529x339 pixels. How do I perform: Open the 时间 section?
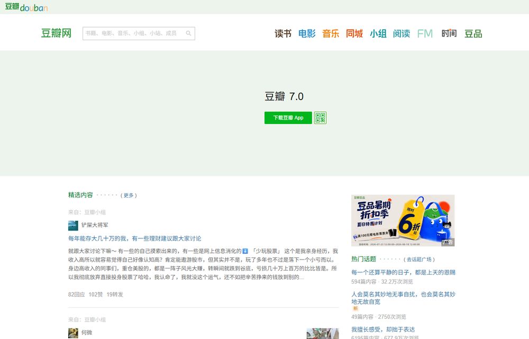tap(449, 33)
